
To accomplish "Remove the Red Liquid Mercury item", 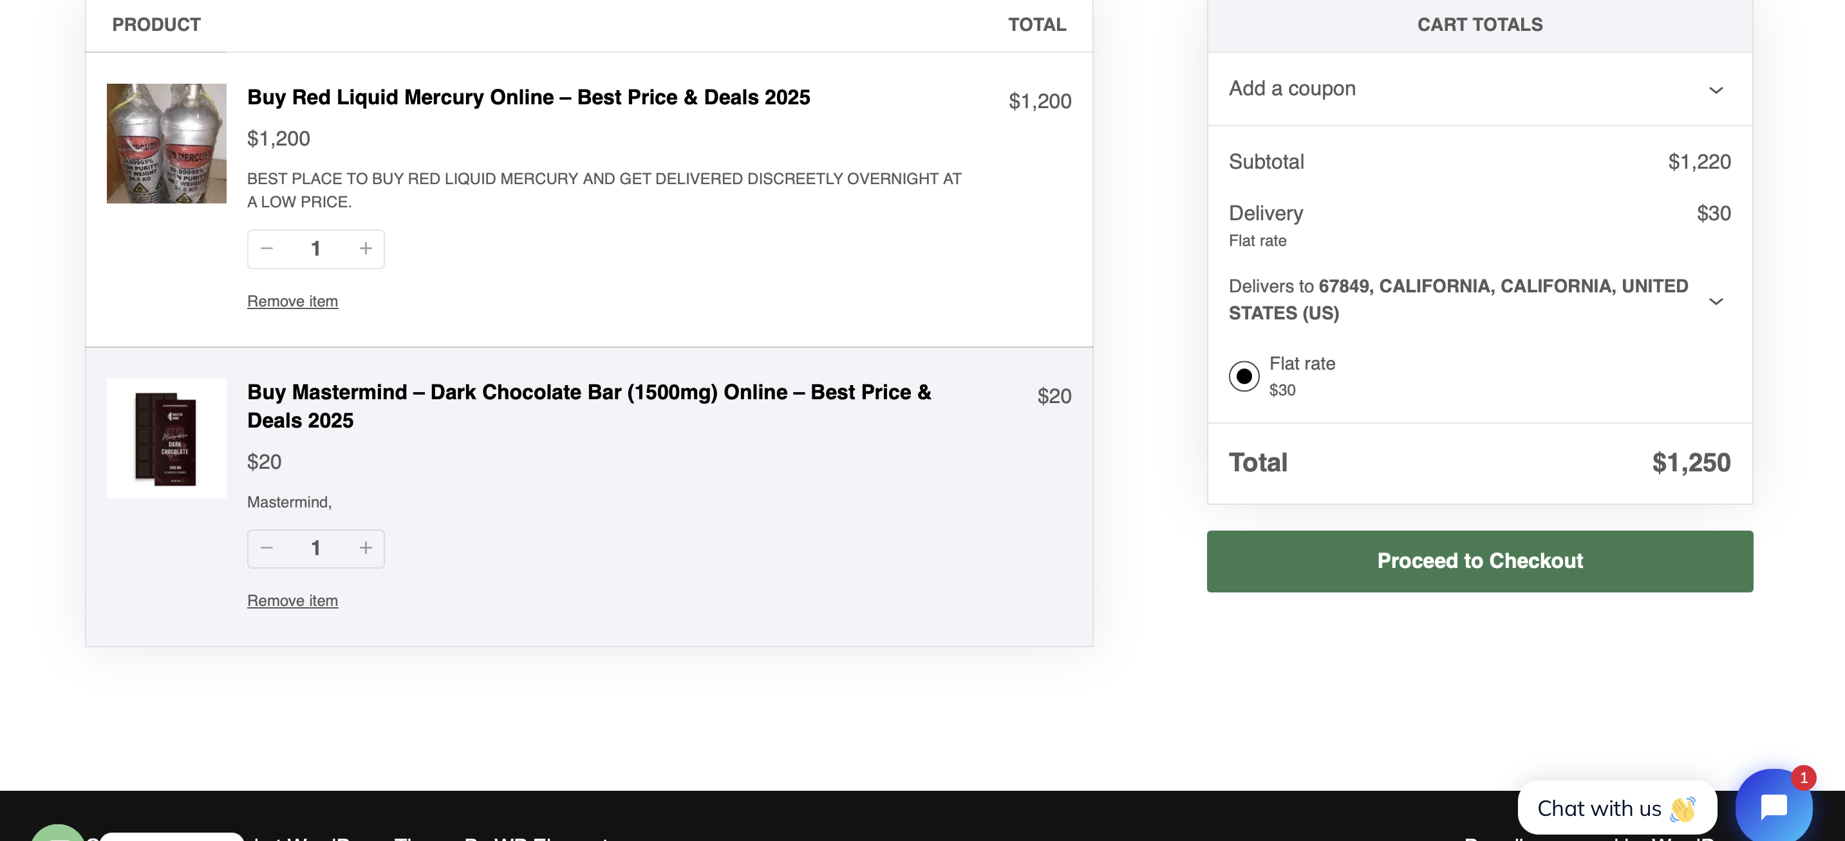I will 292,301.
